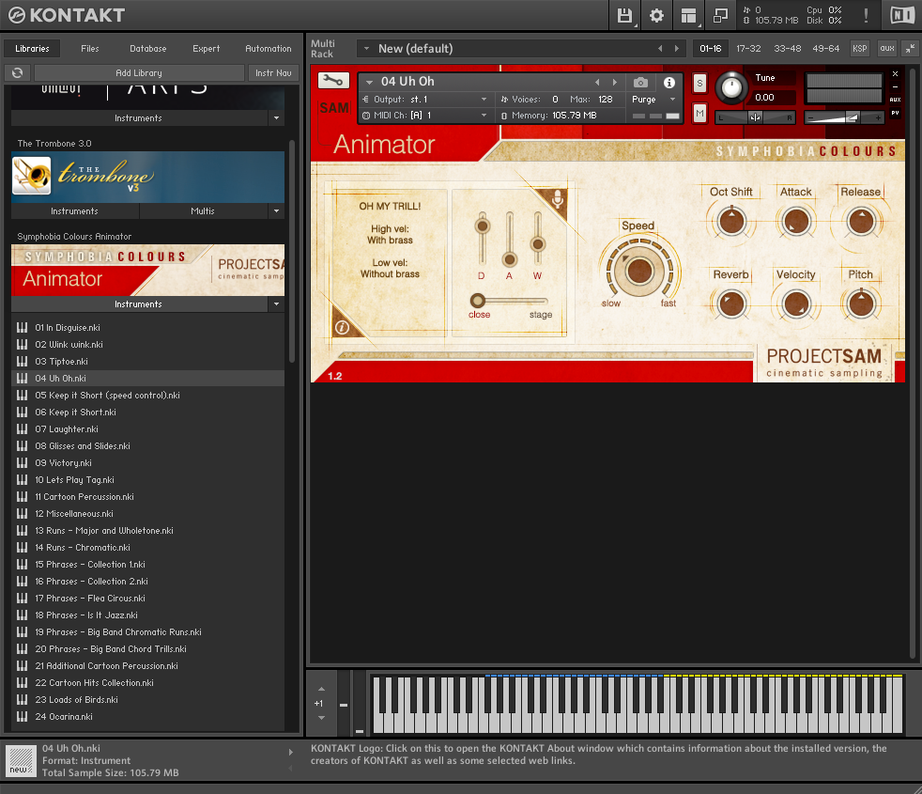This screenshot has height=794, width=922.
Task: Click the info icon in parchment corner
Action: pos(342,327)
